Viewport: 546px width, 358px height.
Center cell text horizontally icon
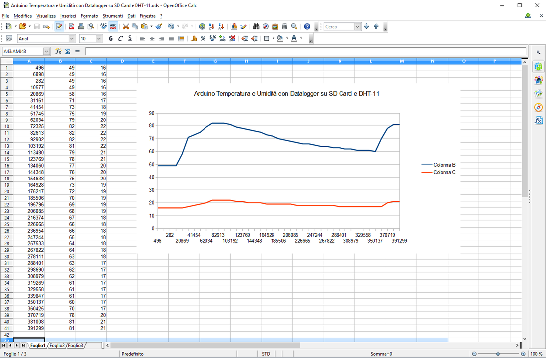click(x=152, y=39)
